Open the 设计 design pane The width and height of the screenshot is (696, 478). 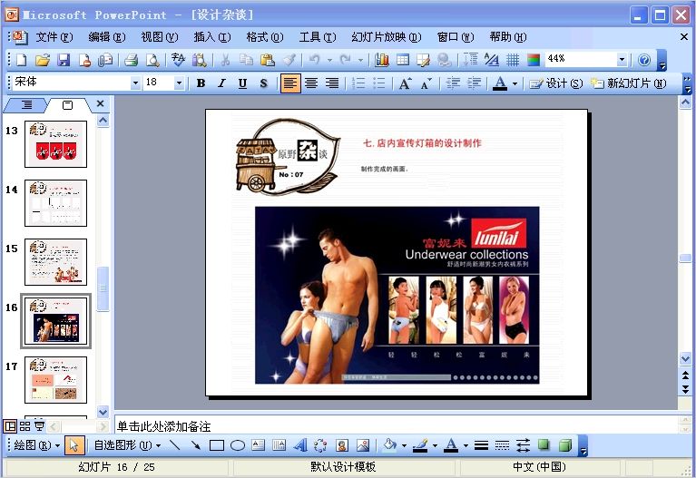click(555, 83)
